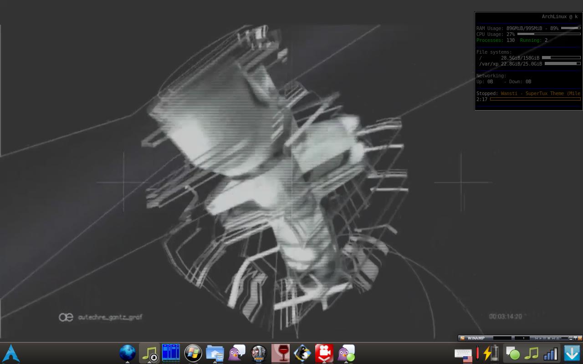This screenshot has height=364, width=583.
Task: Pause playback in the Winamp bar
Action: (545, 338)
